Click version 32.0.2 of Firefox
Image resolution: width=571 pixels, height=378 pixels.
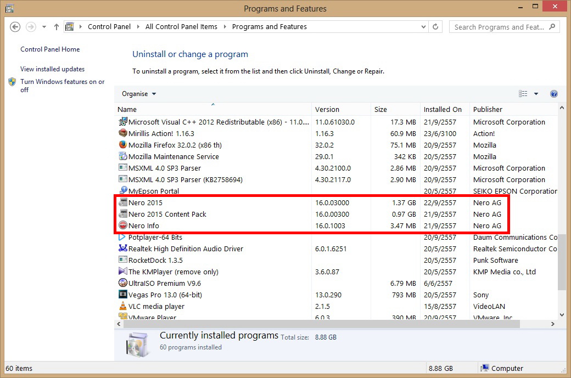coord(324,145)
